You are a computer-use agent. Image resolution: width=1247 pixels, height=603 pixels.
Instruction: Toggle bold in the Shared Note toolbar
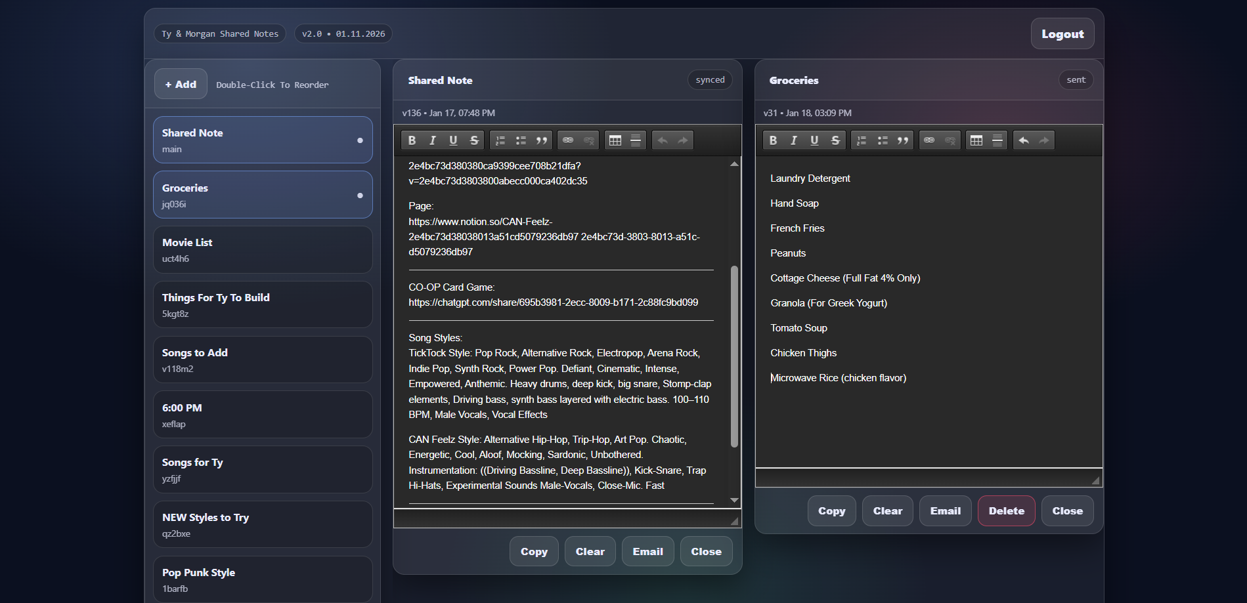point(412,140)
